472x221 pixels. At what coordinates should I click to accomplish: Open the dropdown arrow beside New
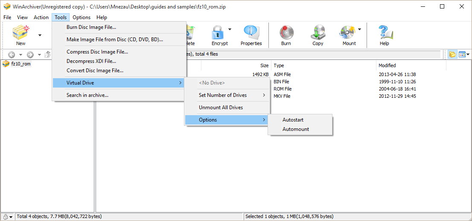click(x=40, y=35)
